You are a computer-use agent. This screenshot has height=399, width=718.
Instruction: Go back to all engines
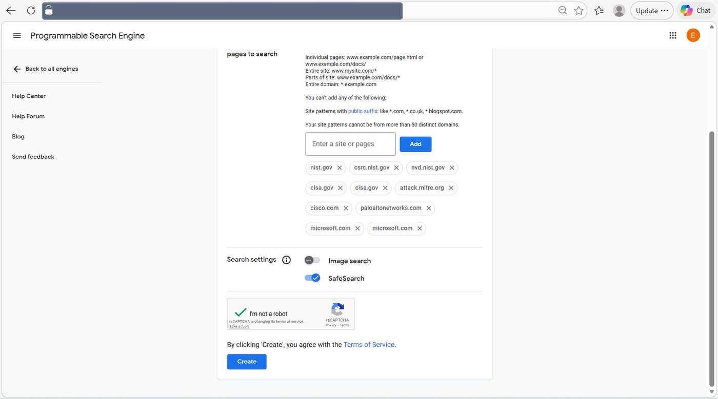[46, 69]
